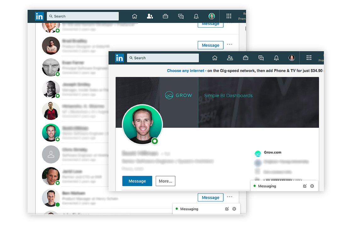Image resolution: width=346 pixels, height=226 pixels.
Task: Open Jobs briefcase icon in back window
Action: coord(165,16)
